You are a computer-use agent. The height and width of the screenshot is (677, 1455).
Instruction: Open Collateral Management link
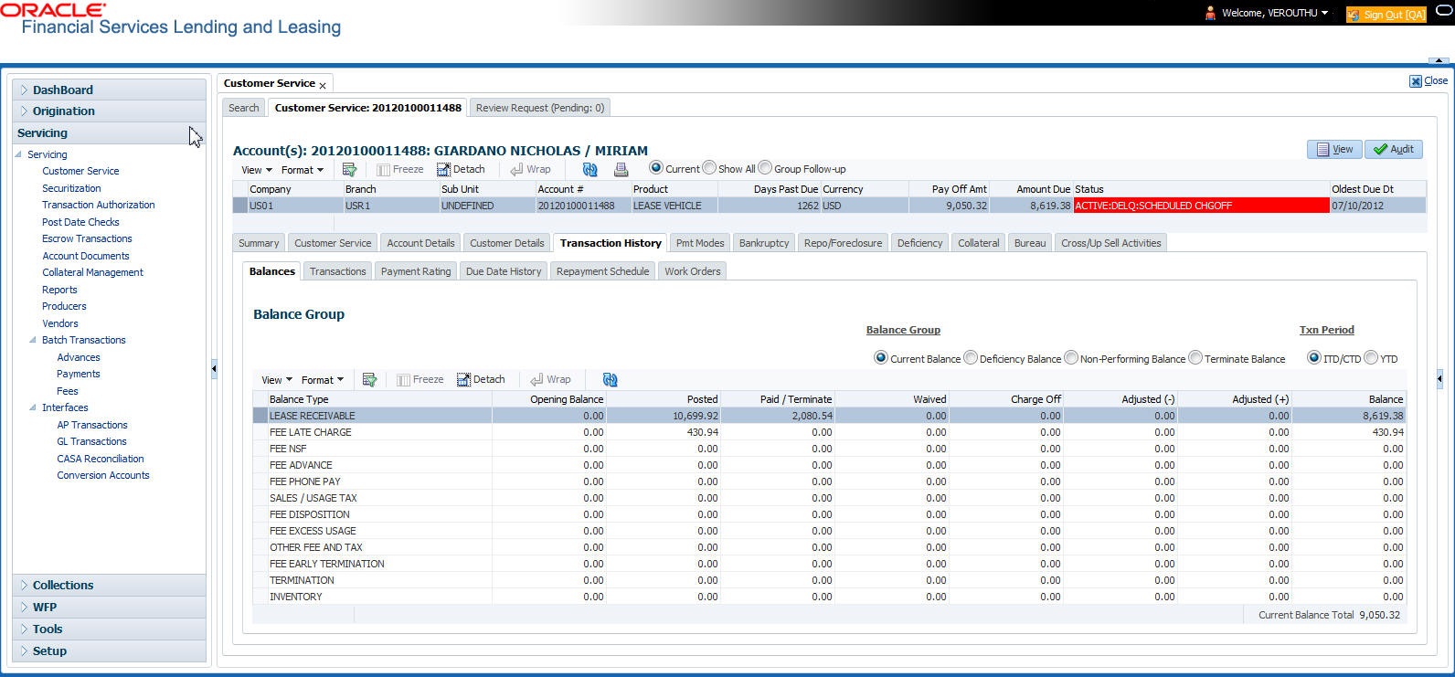point(92,272)
